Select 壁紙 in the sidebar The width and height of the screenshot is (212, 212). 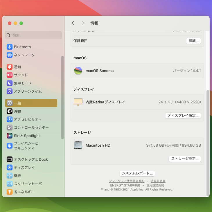[31, 175]
